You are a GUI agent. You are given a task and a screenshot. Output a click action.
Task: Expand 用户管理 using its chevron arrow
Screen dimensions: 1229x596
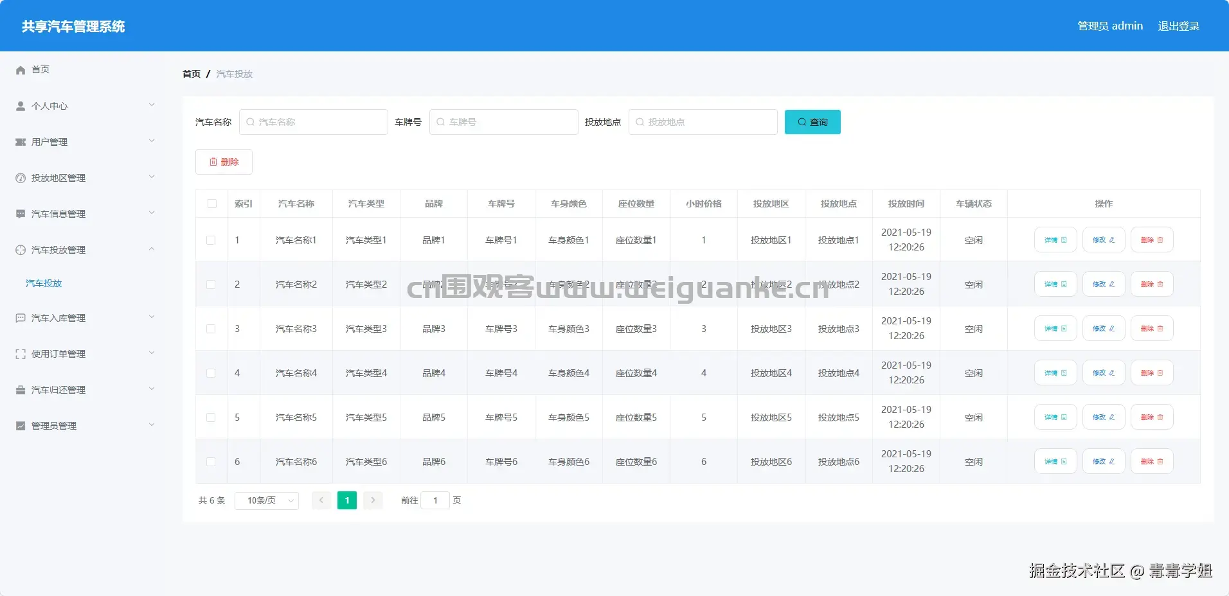(152, 141)
